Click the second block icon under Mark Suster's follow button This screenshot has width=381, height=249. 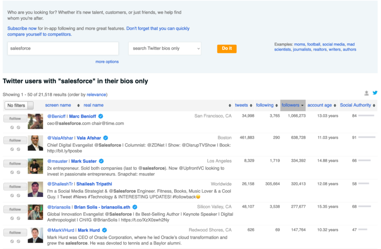click(18, 172)
